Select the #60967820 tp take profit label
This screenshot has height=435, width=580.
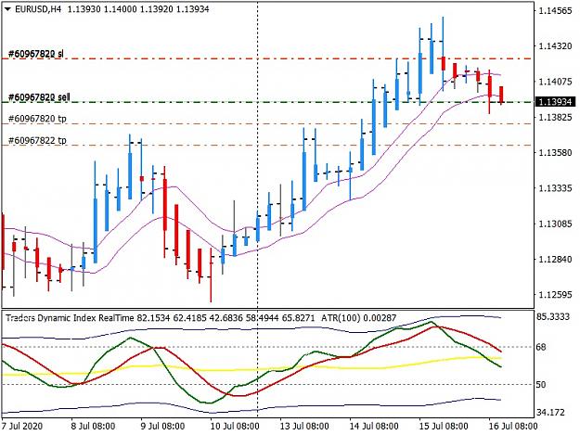(37, 119)
